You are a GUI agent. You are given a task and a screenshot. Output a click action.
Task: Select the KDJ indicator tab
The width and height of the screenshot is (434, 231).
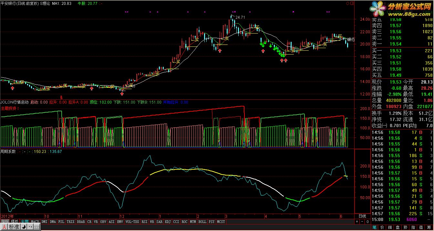168,222
